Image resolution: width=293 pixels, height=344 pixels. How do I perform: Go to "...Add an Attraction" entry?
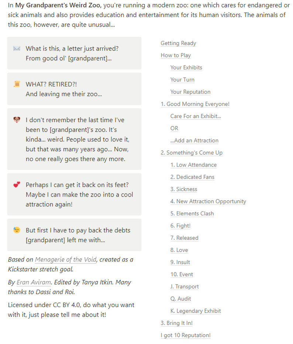tap(194, 141)
